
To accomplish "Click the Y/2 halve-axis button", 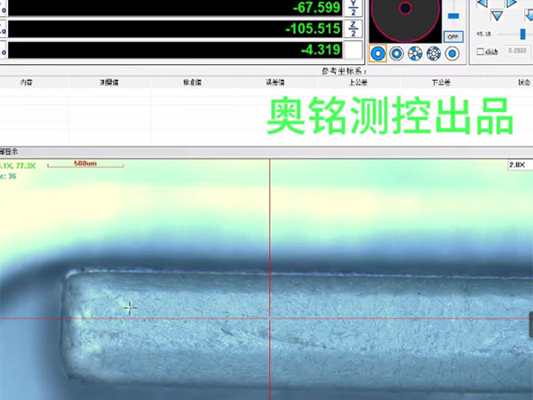I will [353, 7].
